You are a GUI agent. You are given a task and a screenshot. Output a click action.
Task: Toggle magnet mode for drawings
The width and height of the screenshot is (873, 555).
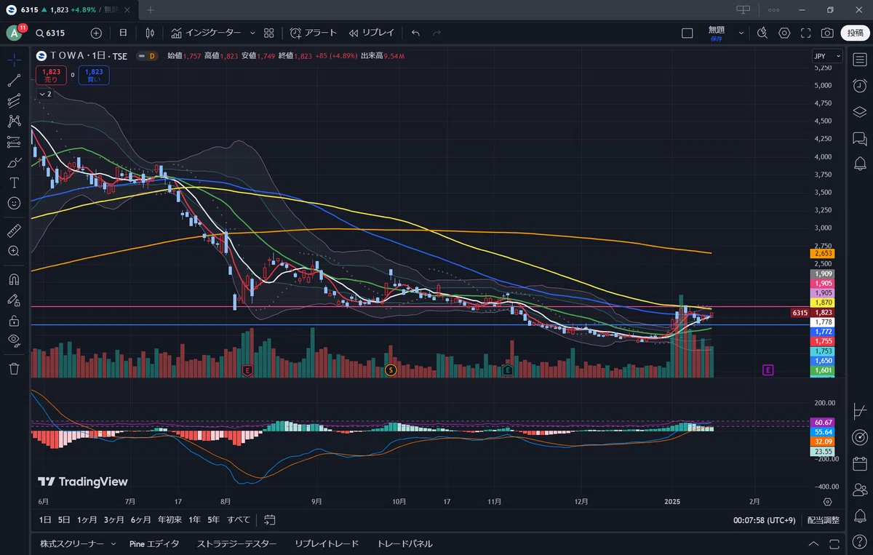14,279
